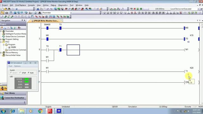The height and width of the screenshot is (114, 203).
Task: Open the Find/Replace menu
Action: click(20, 5)
